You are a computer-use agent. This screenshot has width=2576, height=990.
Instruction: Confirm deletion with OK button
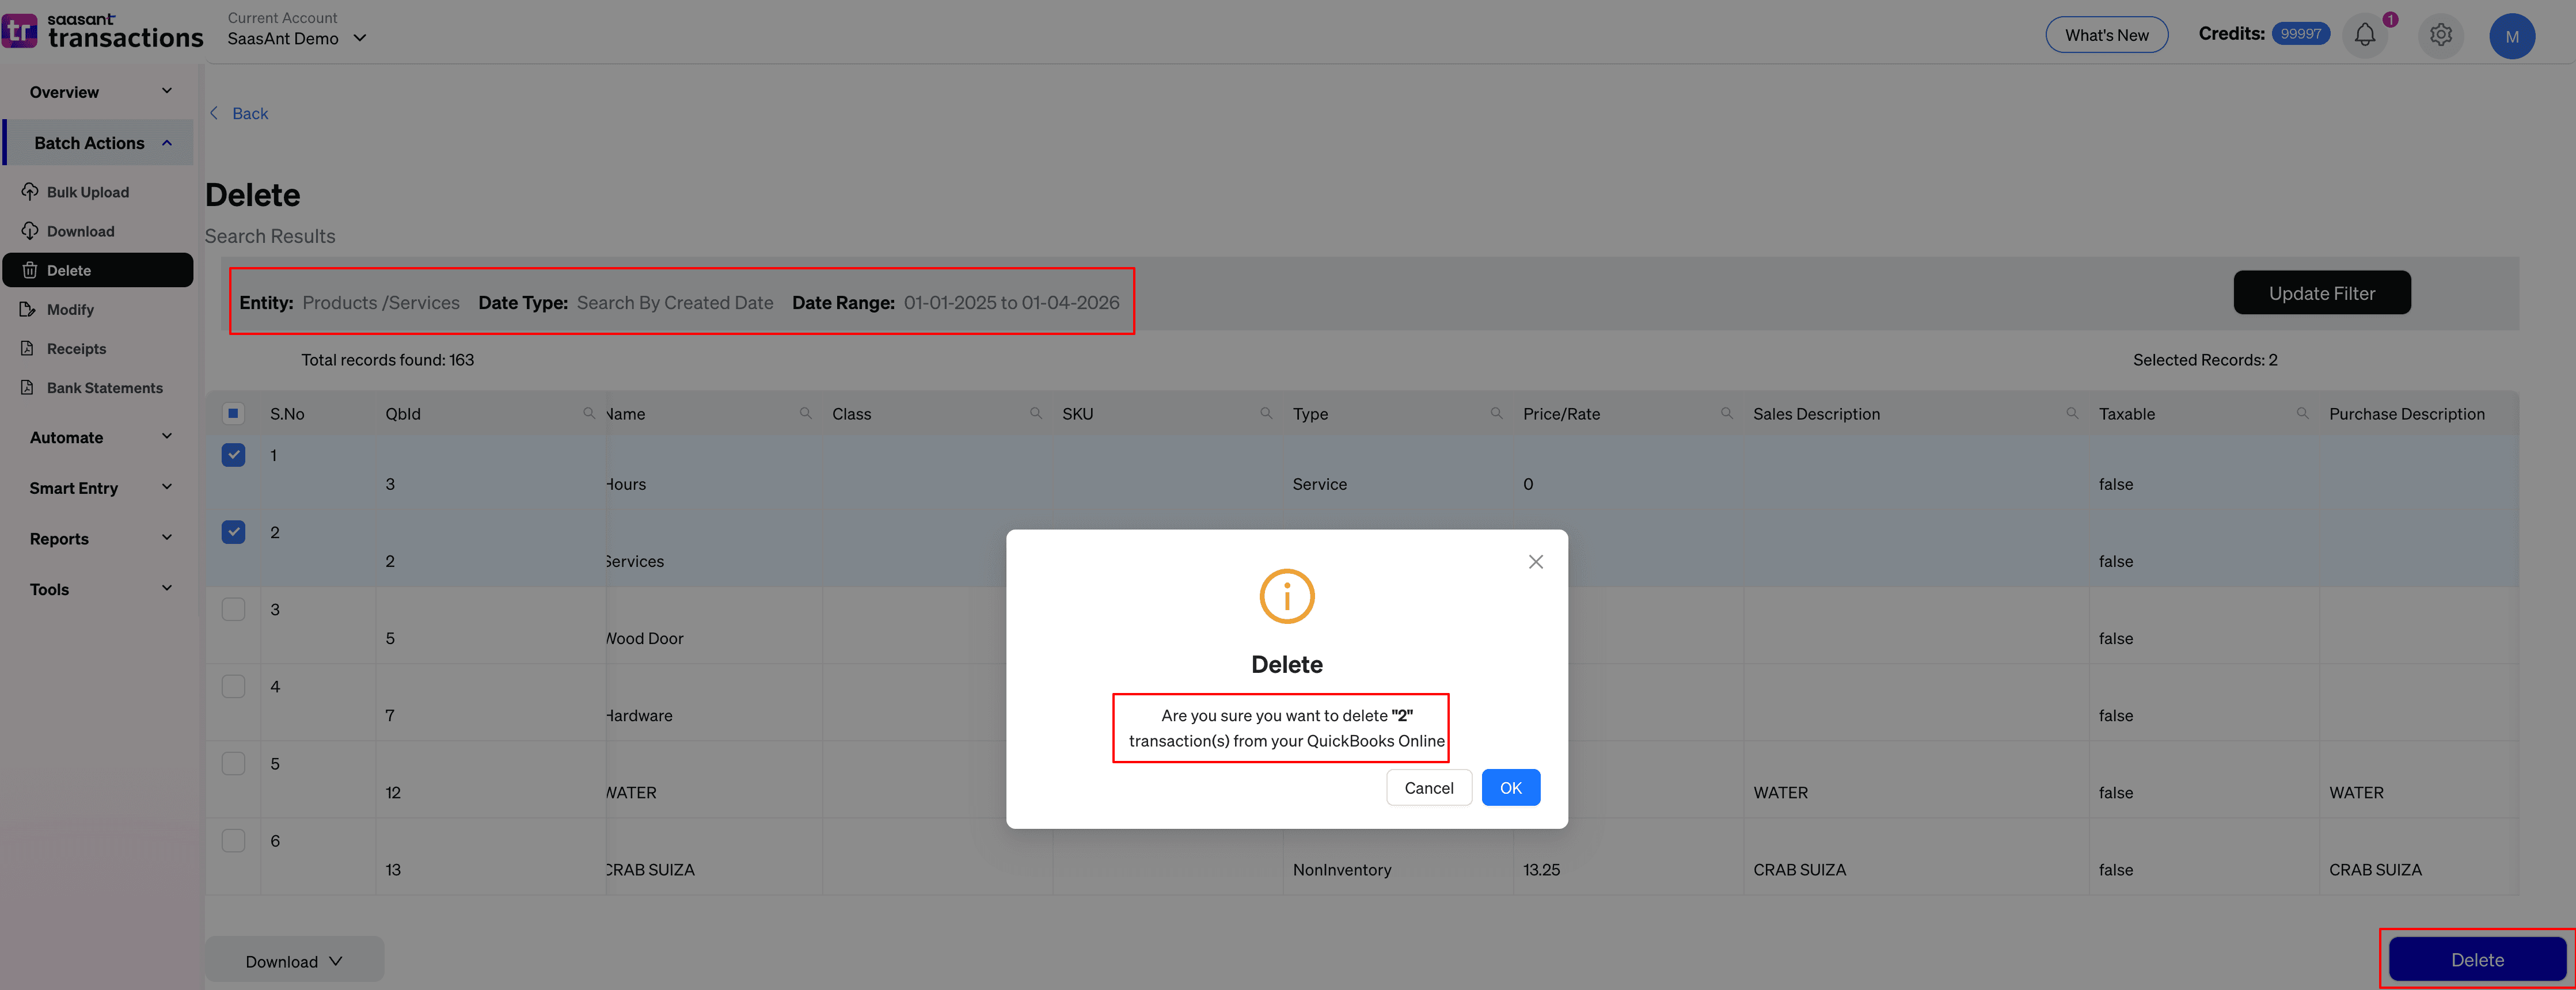pyautogui.click(x=1510, y=788)
